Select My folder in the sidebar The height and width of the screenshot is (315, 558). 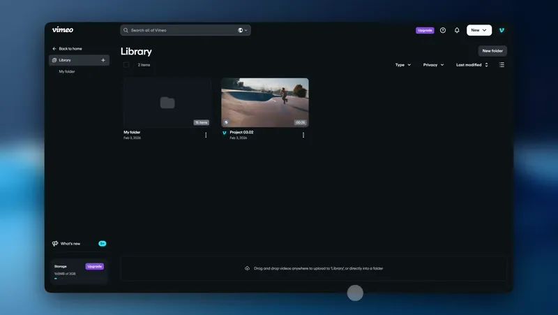(67, 71)
